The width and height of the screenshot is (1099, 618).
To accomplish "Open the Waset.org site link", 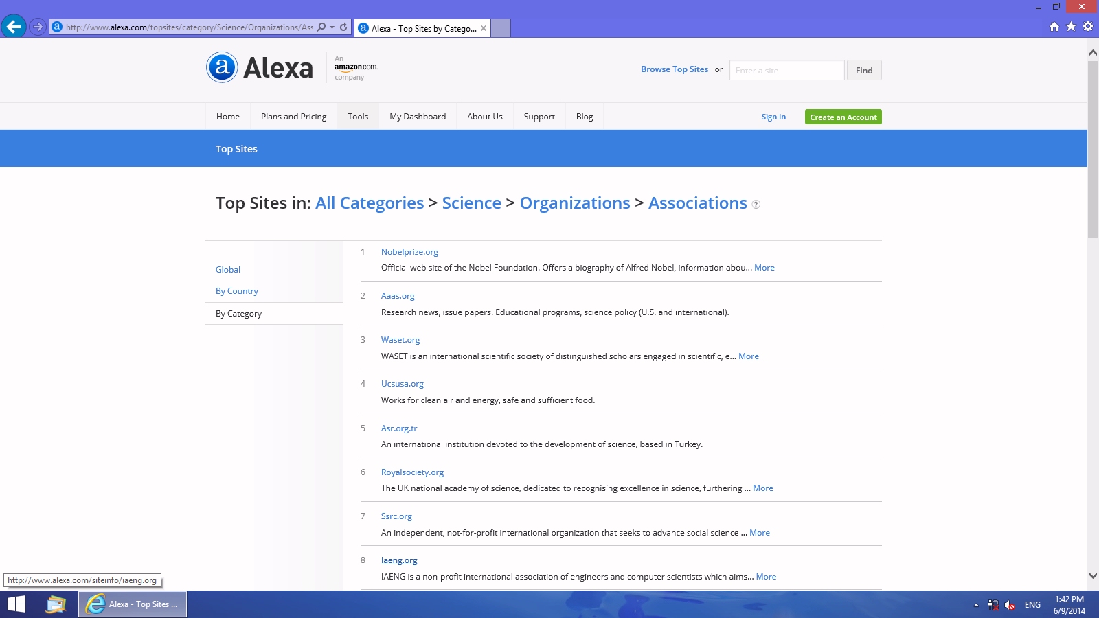I will (x=400, y=340).
